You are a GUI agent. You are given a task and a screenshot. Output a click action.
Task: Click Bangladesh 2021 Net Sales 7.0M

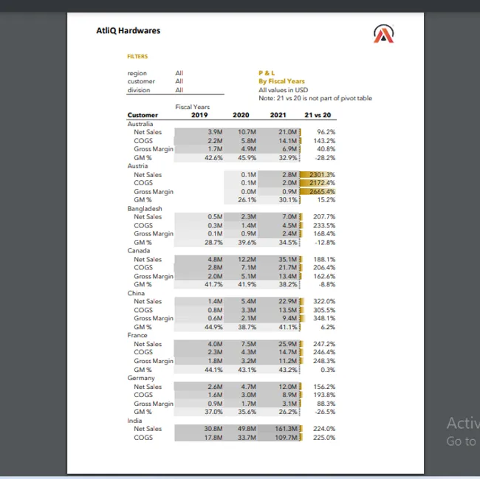click(289, 217)
